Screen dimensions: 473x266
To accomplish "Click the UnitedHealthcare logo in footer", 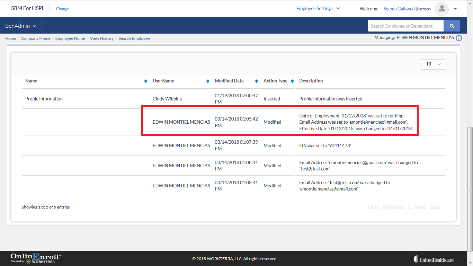I will (x=434, y=259).
